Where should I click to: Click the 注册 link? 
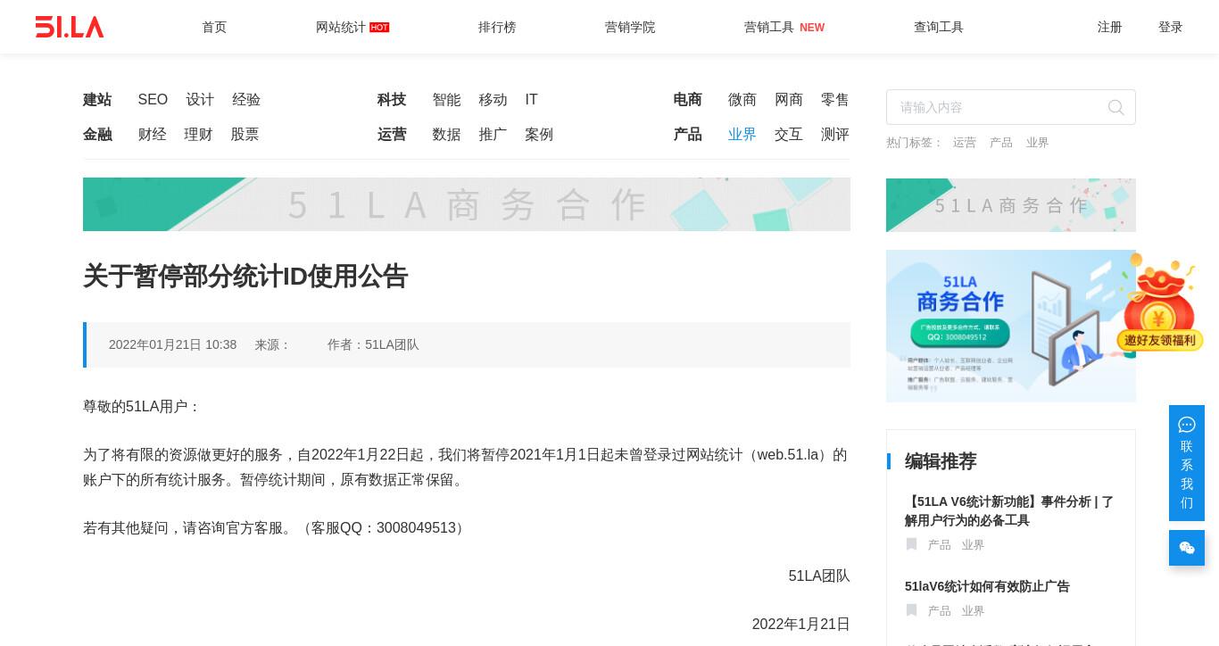1110,27
